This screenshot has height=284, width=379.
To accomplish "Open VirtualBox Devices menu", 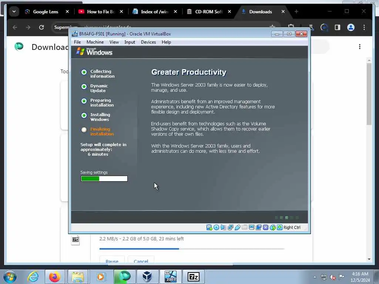I will pyautogui.click(x=148, y=42).
